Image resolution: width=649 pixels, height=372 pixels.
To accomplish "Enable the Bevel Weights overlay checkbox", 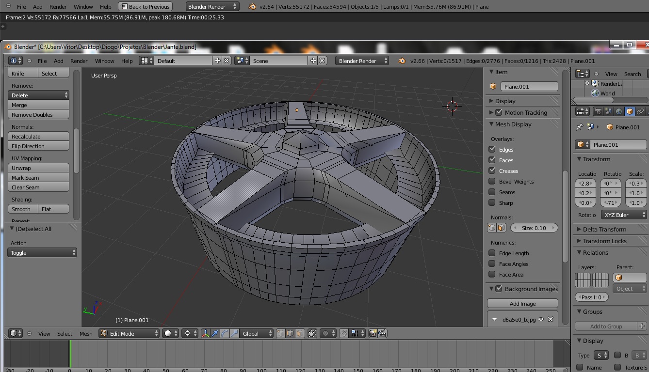I will [x=492, y=182].
